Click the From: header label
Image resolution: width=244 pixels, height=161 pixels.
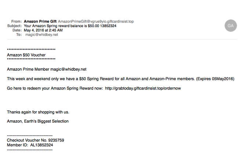click(17, 22)
